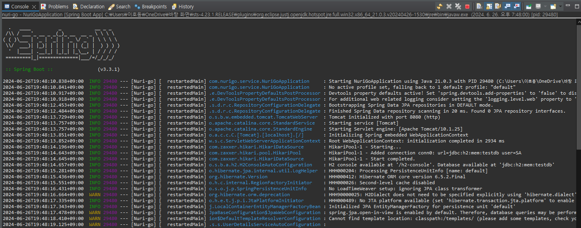
Task: Terminate the running application (red square)
Action: [467, 6]
